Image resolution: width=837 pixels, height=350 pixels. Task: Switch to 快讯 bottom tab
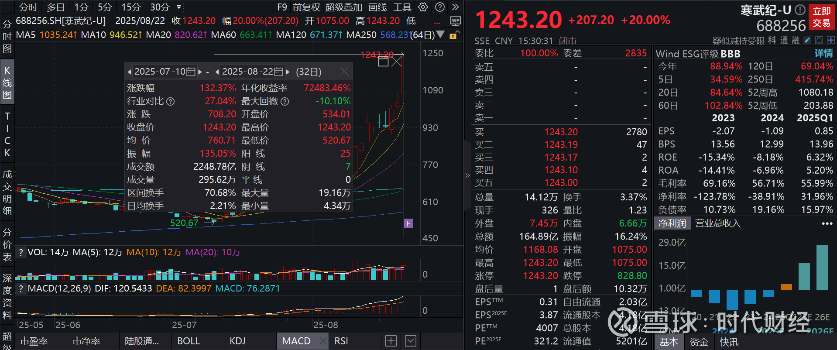tap(729, 342)
